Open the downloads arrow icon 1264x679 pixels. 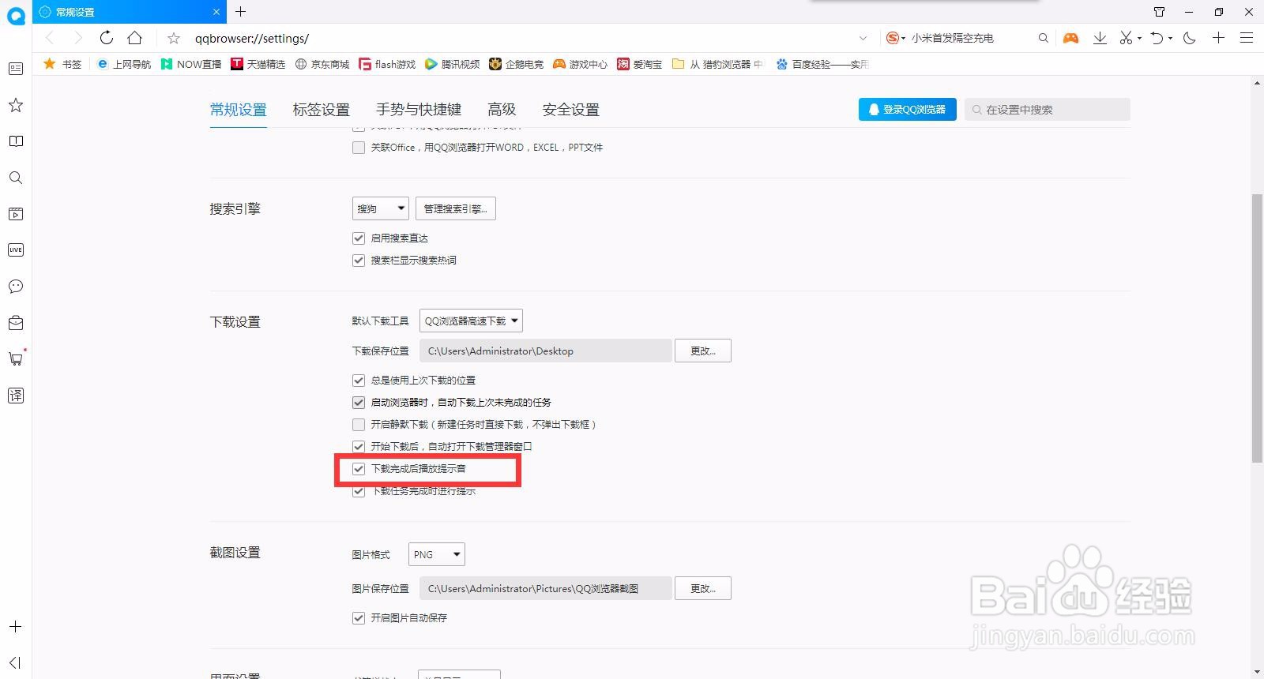tap(1100, 38)
